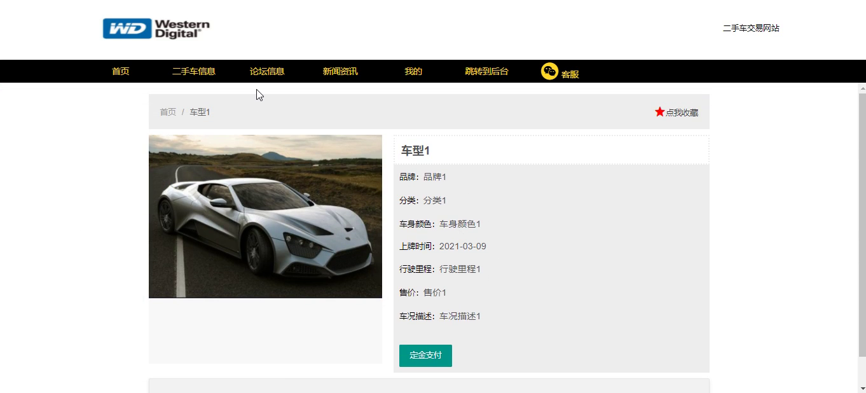866x393 pixels.
Task: Click the 分类：分类1 detail row
Action: pos(423,200)
